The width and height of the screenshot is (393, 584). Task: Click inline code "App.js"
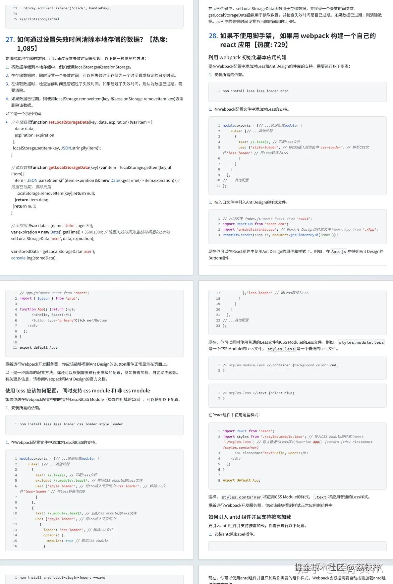[339, 252]
